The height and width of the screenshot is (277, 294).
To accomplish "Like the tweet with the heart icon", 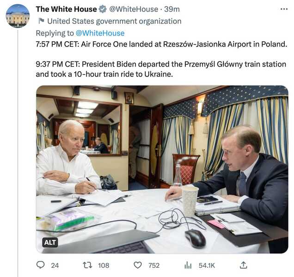I will point(138,265).
